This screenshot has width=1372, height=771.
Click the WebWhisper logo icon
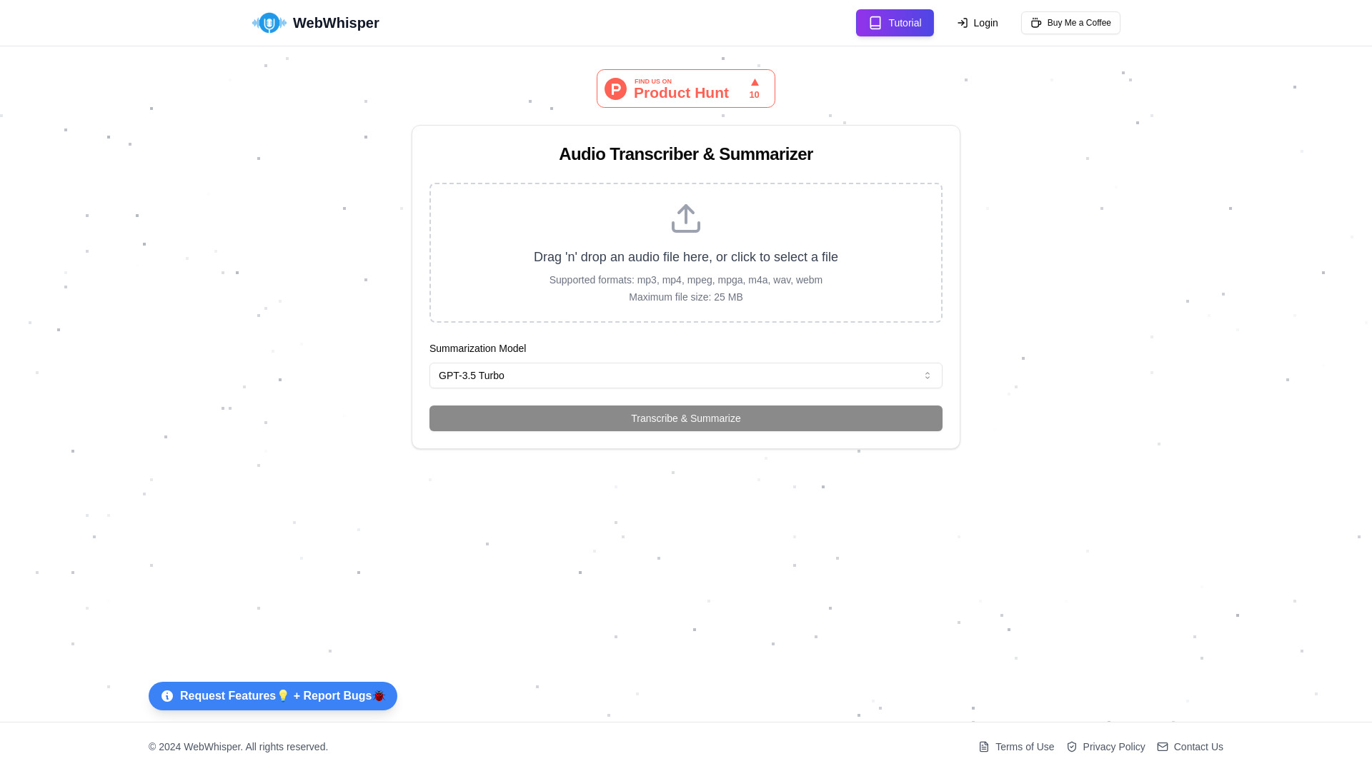(x=269, y=23)
